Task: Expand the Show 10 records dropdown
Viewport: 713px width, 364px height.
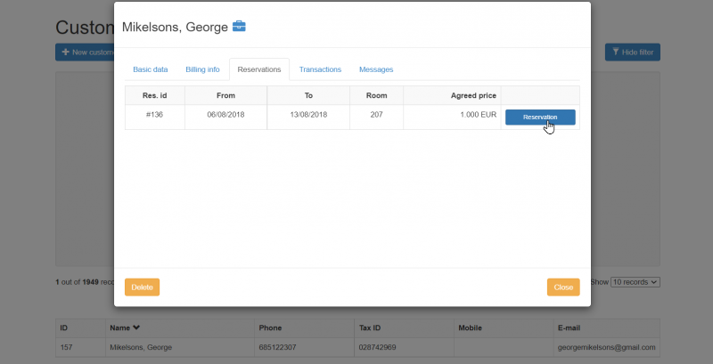Action: point(635,281)
